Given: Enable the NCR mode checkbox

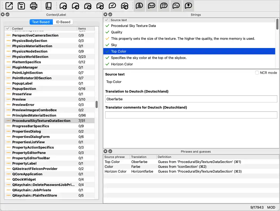Looking at the screenshot, I should [257, 73].
